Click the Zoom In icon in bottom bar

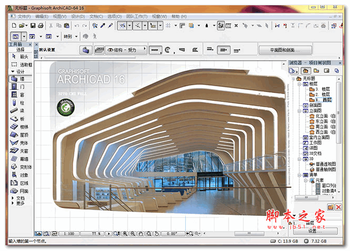(125, 234)
